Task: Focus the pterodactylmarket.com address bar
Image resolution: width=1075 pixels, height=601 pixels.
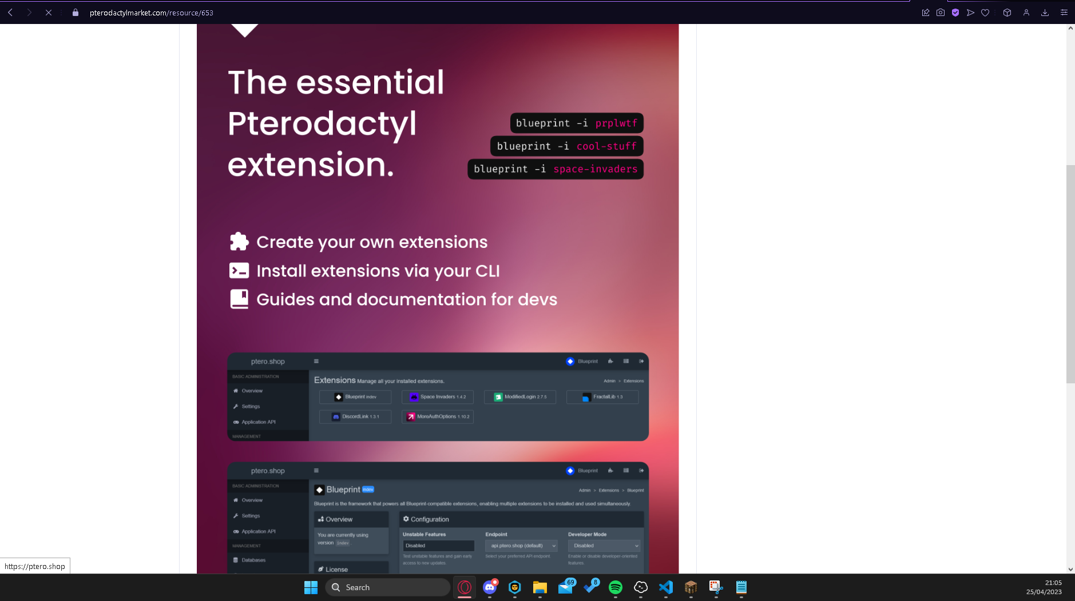Action: point(152,13)
